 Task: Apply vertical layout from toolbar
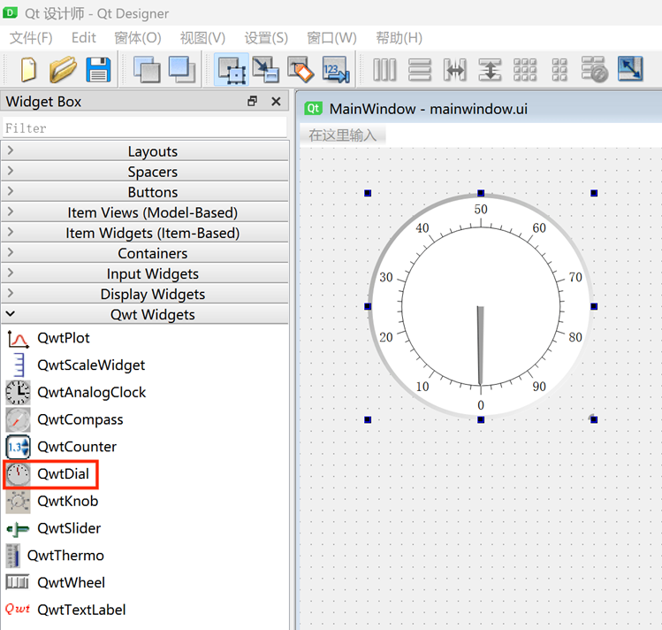click(420, 70)
